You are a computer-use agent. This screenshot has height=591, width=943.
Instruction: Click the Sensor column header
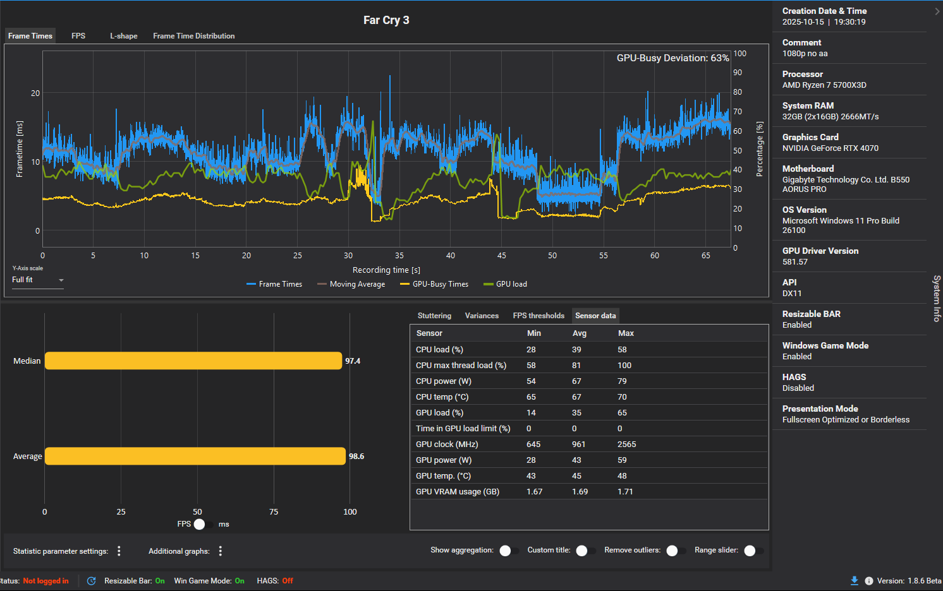click(429, 333)
